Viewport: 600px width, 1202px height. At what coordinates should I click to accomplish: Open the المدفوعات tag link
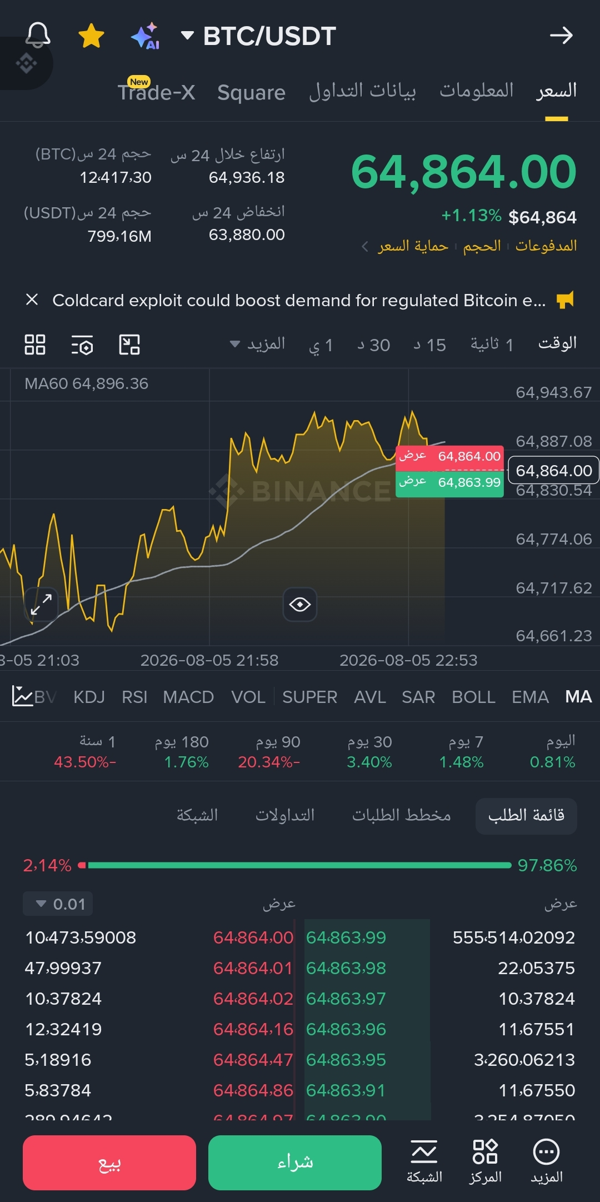546,245
